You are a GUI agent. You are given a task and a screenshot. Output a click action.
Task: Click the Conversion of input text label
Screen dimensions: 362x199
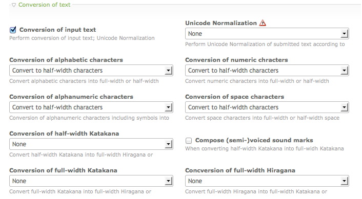(x=57, y=30)
